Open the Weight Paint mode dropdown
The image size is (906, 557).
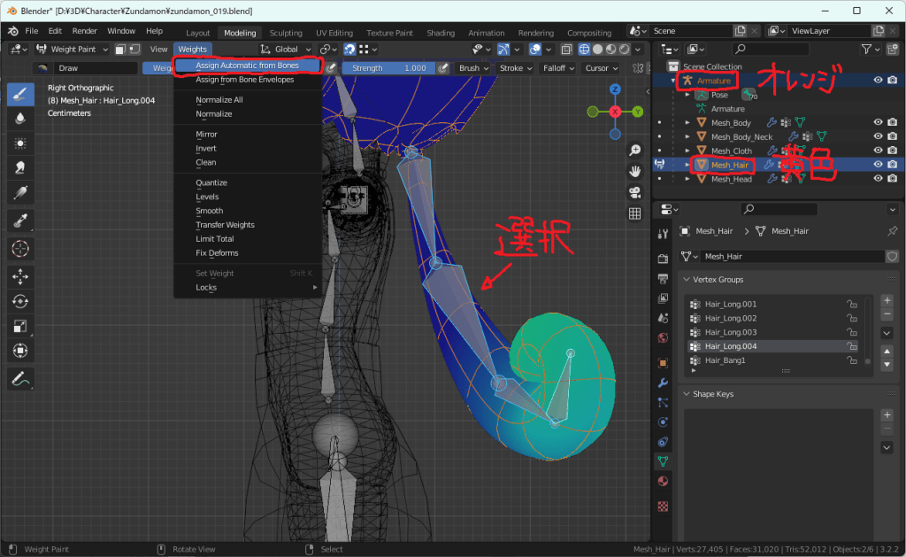coord(73,50)
